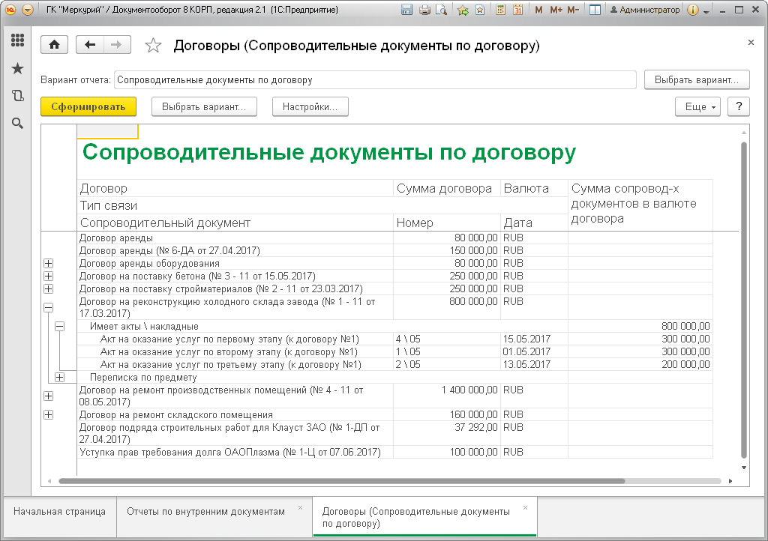This screenshot has width=768, height=541.
Task: Click scroll right arrow on horizontal scrollbar
Action: [730, 481]
